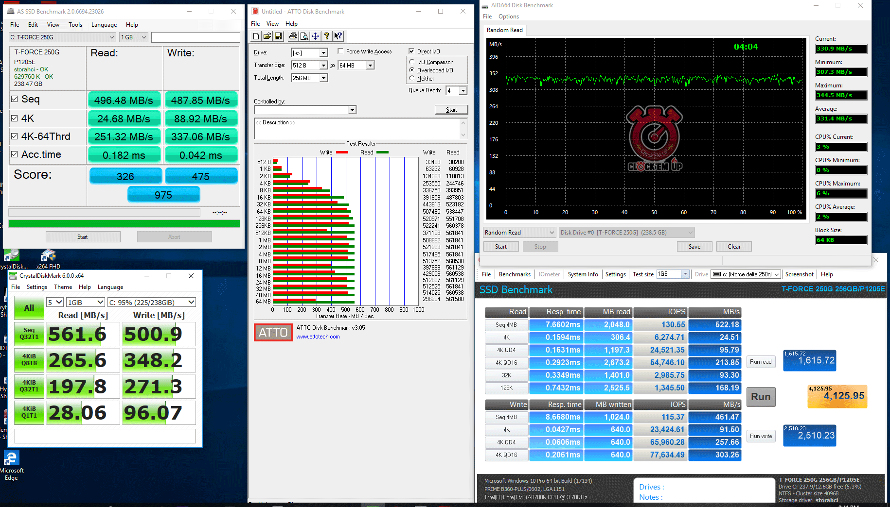Click the ATTO description text field
The height and width of the screenshot is (507, 890).
357,129
